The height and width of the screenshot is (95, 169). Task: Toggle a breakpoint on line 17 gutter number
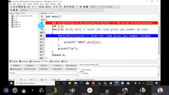coord(41,55)
